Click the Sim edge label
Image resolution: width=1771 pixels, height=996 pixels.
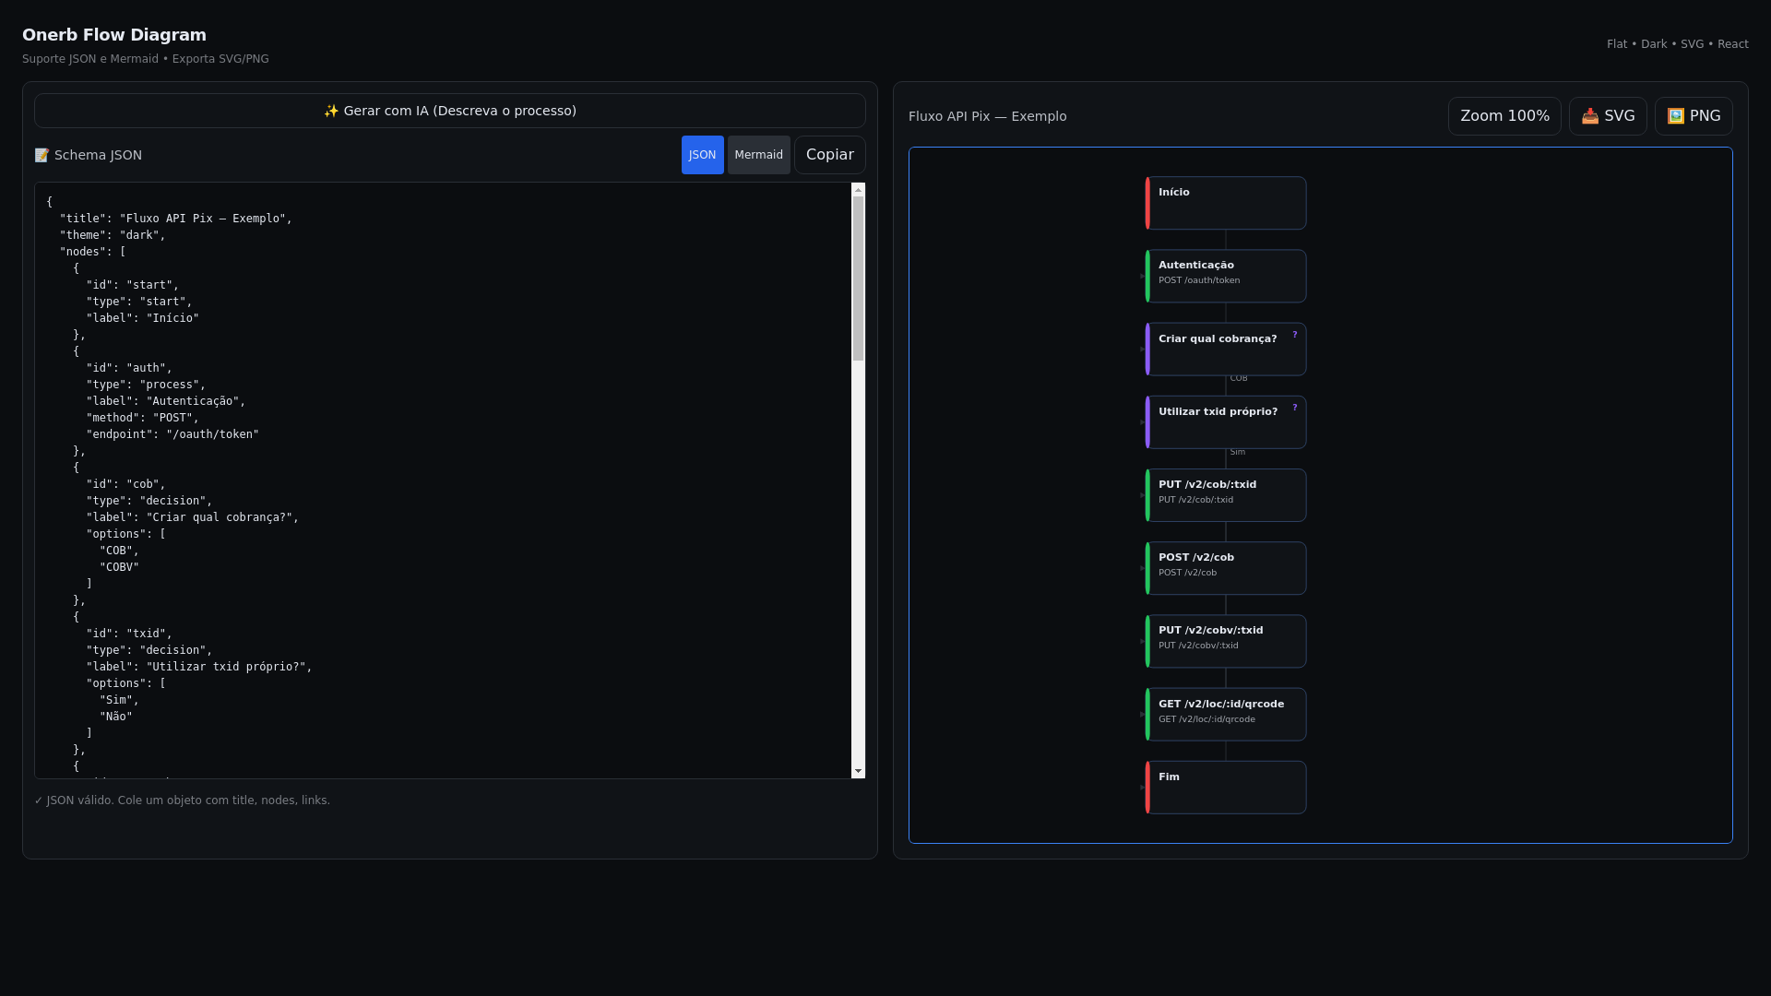coord(1237,452)
